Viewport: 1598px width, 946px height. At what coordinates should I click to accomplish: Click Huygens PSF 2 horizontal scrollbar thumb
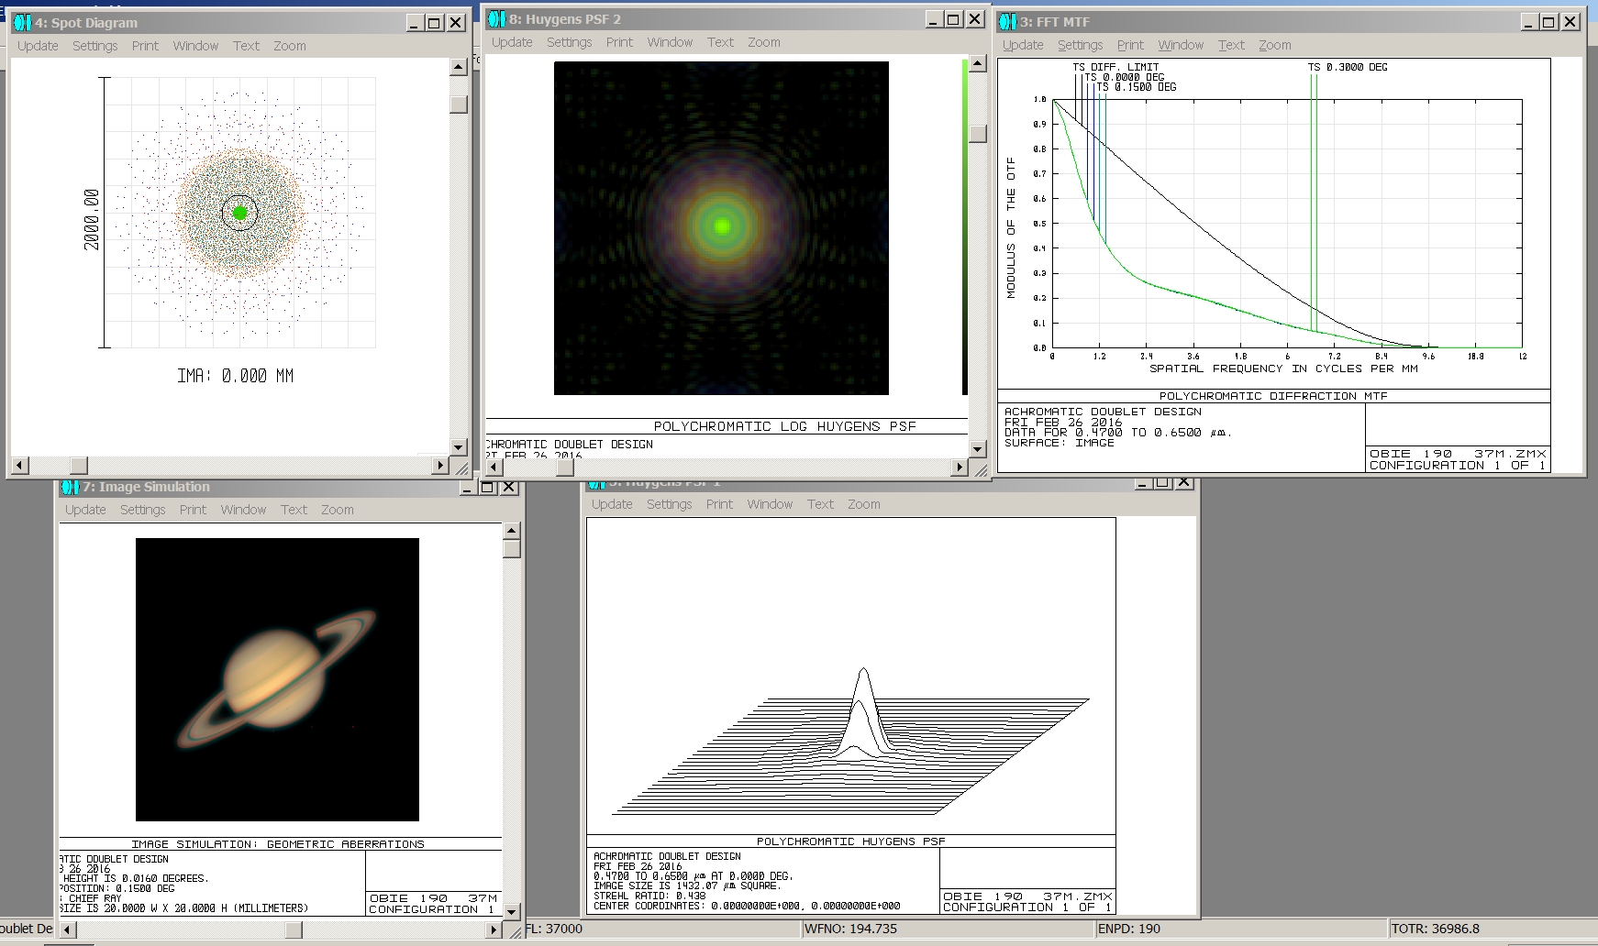pos(565,467)
